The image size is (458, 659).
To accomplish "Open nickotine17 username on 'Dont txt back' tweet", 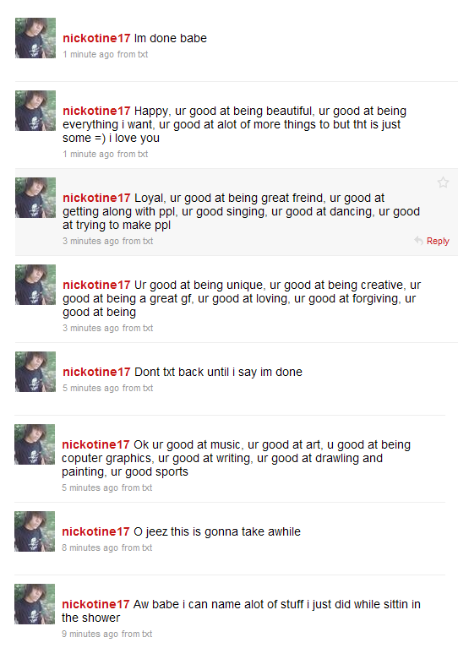I will coord(96,372).
